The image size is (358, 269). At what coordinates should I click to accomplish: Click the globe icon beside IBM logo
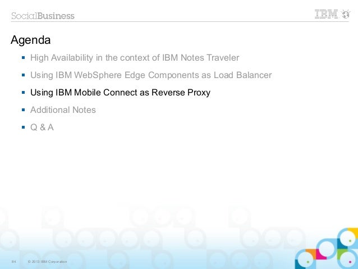pos(346,14)
